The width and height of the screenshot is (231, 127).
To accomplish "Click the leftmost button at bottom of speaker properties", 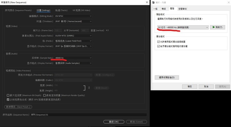I will 190,86.
